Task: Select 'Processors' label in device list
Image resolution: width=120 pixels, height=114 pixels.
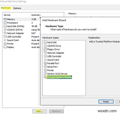Action: click(12, 23)
